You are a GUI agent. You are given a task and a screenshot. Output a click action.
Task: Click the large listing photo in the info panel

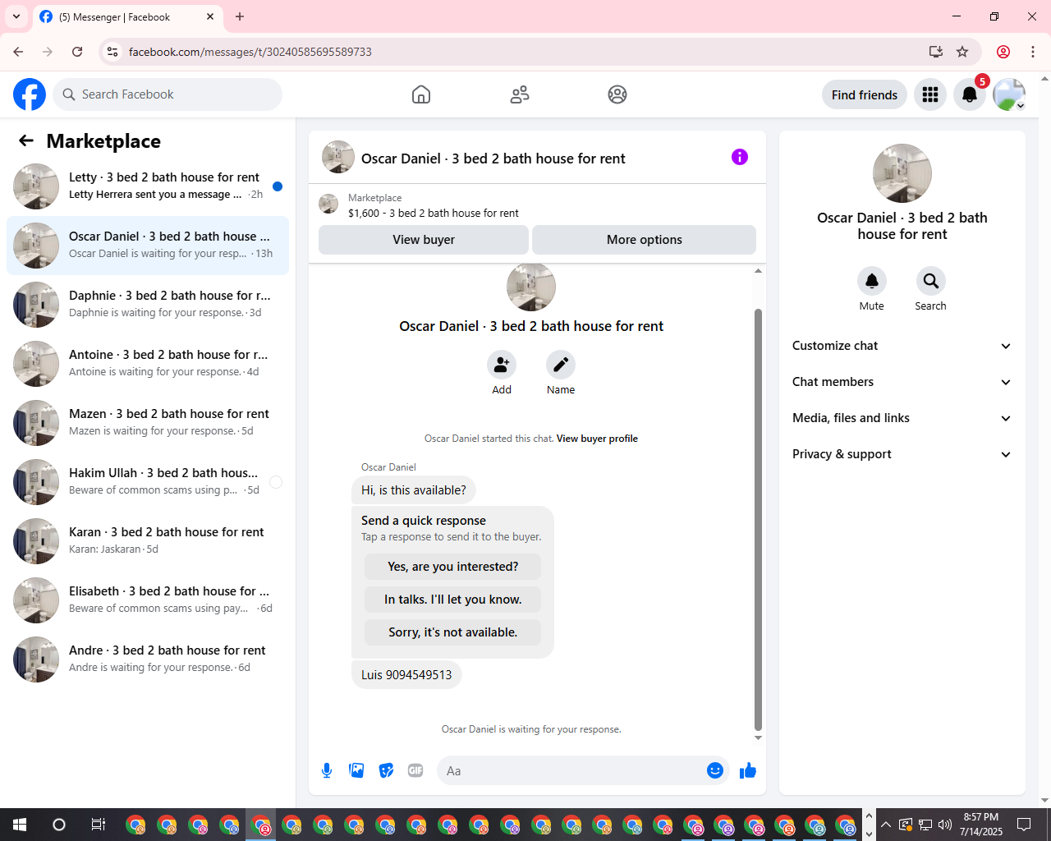point(902,173)
